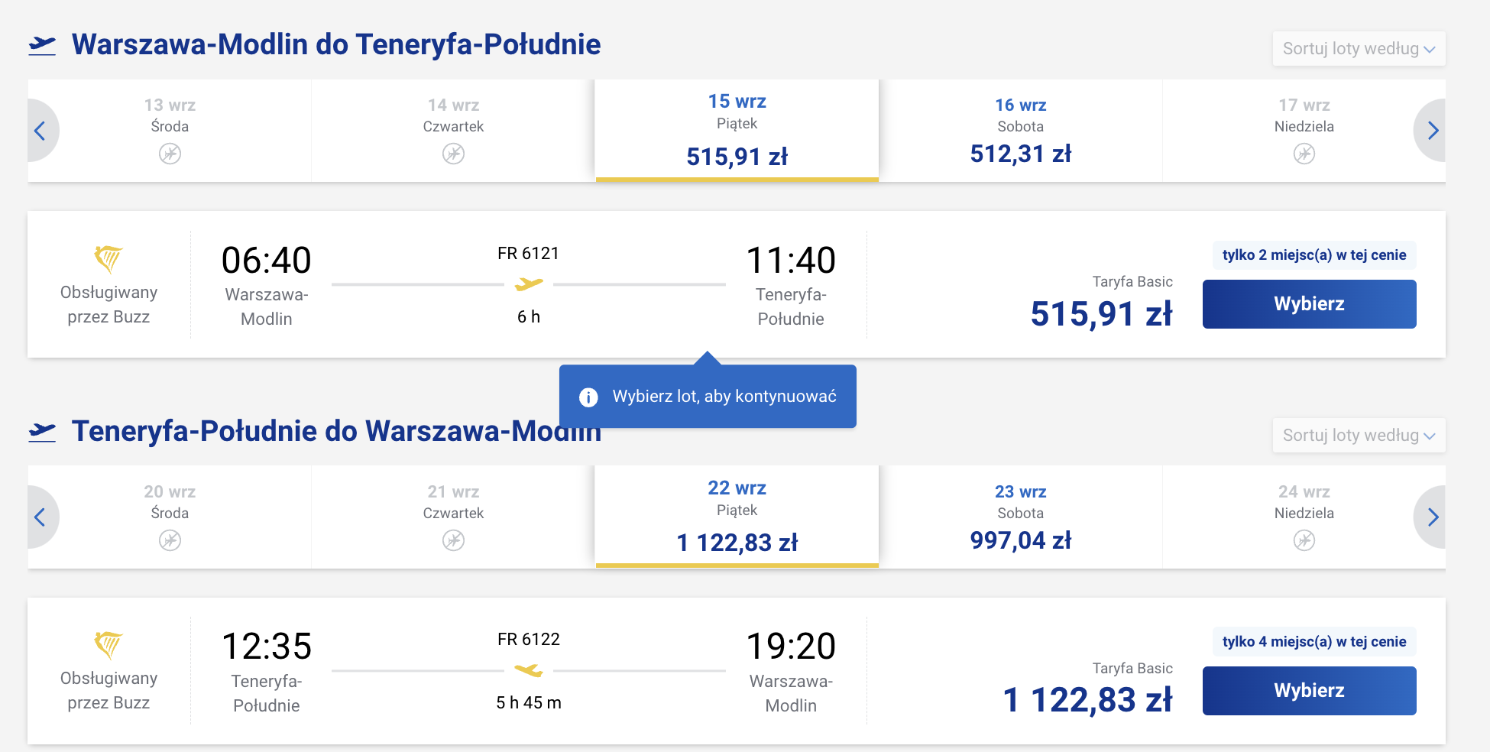The height and width of the screenshot is (752, 1490).
Task: Click the 'tylko 2 miejsc(a) w tej cenie' badge
Action: [x=1314, y=255]
